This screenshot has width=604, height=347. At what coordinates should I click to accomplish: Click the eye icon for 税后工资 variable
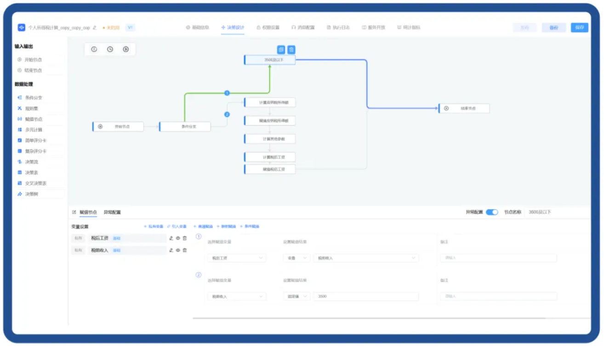[x=178, y=238]
